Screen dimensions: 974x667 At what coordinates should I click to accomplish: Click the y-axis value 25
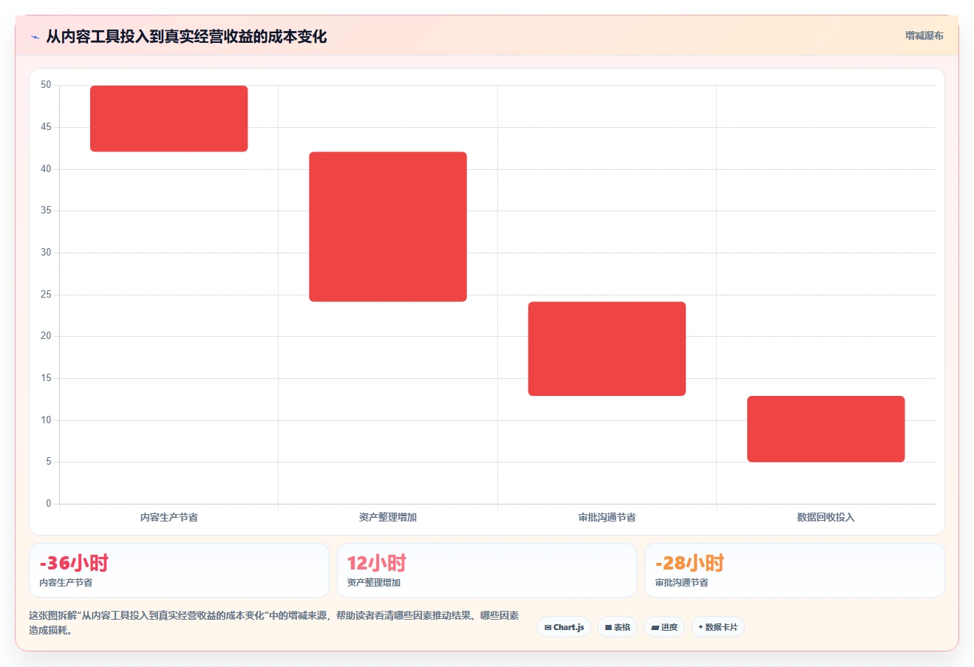[x=46, y=295]
